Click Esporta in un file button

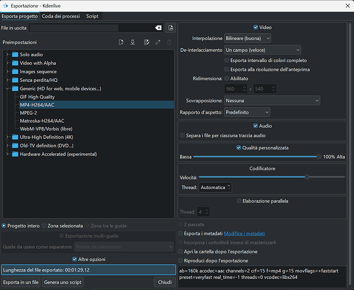tap(21, 282)
